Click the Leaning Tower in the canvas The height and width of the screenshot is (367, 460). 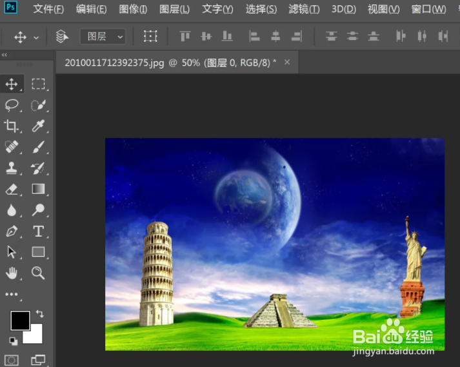pyautogui.click(x=156, y=273)
